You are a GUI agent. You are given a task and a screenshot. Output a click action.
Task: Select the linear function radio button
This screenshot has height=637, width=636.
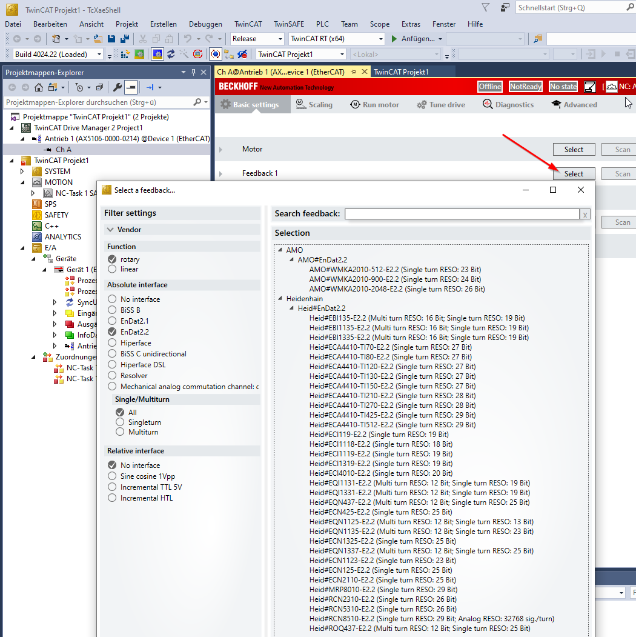coord(112,269)
